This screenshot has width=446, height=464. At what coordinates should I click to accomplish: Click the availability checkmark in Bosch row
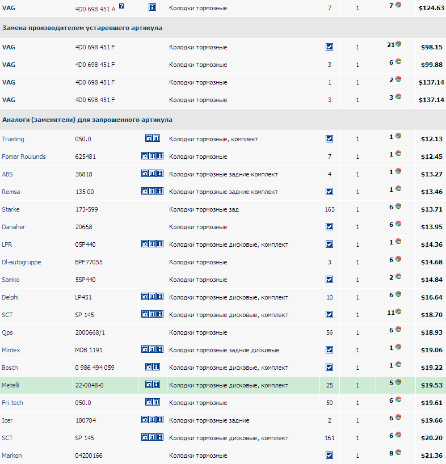pos(330,368)
